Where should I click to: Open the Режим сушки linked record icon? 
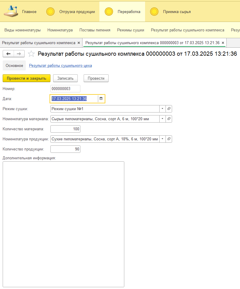(x=169, y=109)
